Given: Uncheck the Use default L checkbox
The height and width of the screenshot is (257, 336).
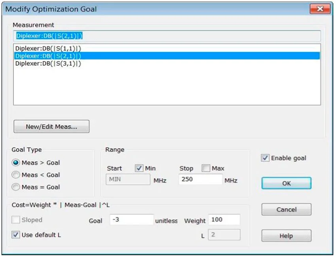Looking at the screenshot, I should tap(16, 235).
